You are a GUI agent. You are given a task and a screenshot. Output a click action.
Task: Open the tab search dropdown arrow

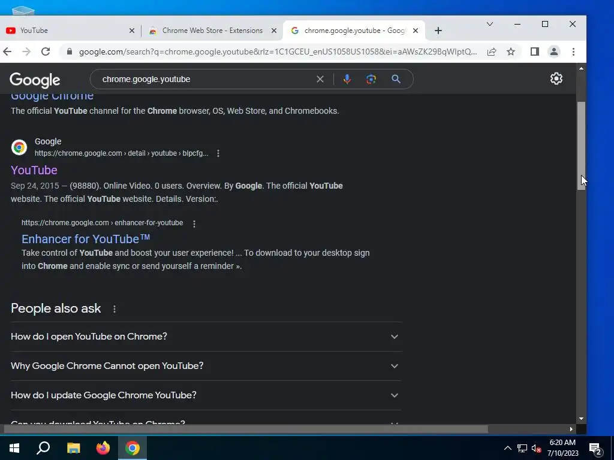pos(489,24)
